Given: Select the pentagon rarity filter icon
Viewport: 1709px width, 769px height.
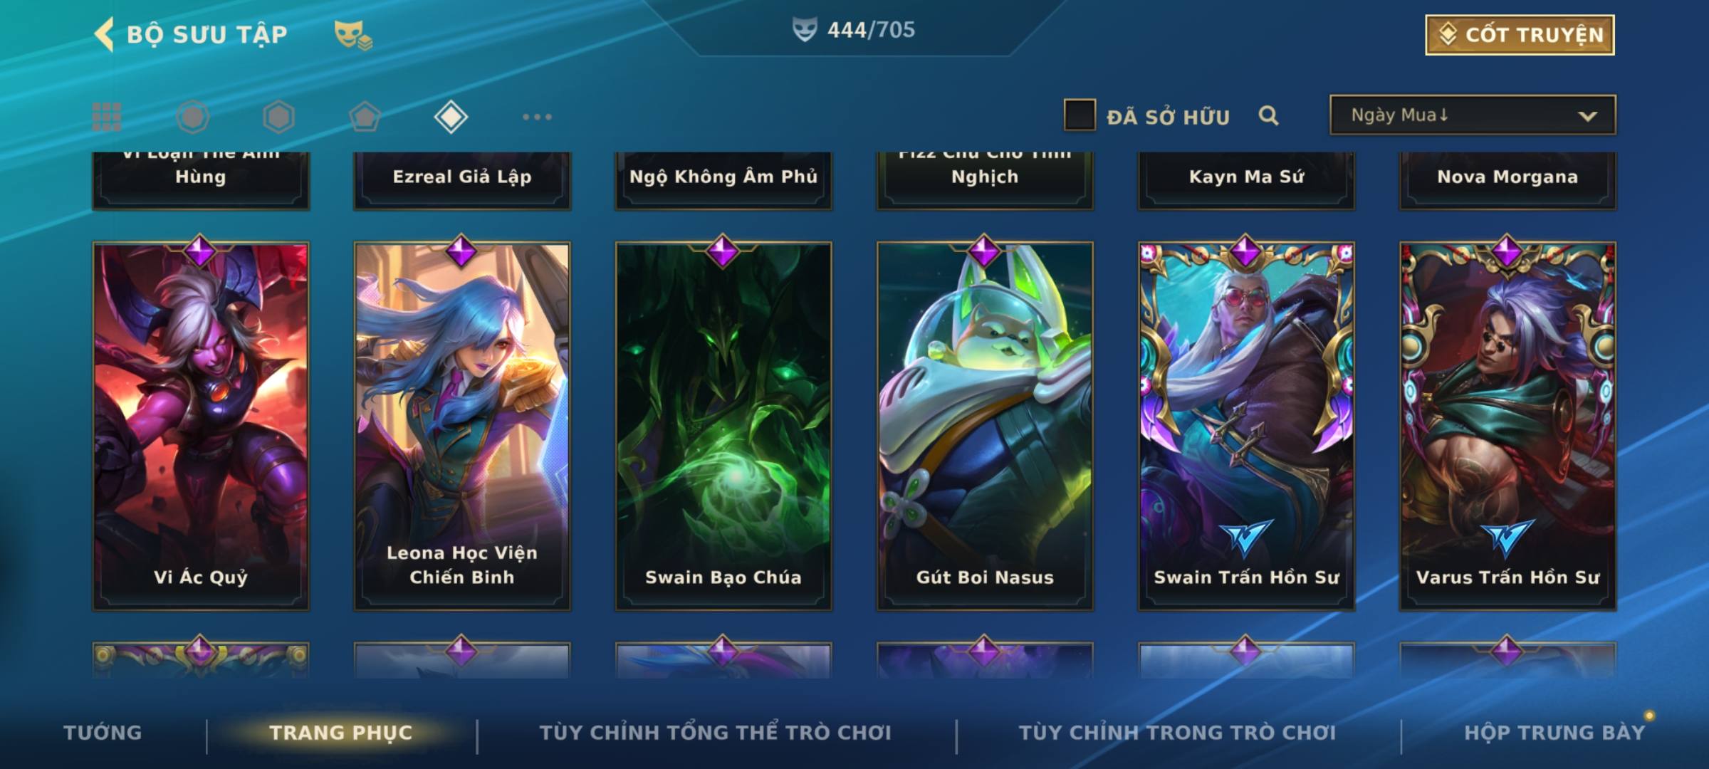Looking at the screenshot, I should pyautogui.click(x=365, y=117).
